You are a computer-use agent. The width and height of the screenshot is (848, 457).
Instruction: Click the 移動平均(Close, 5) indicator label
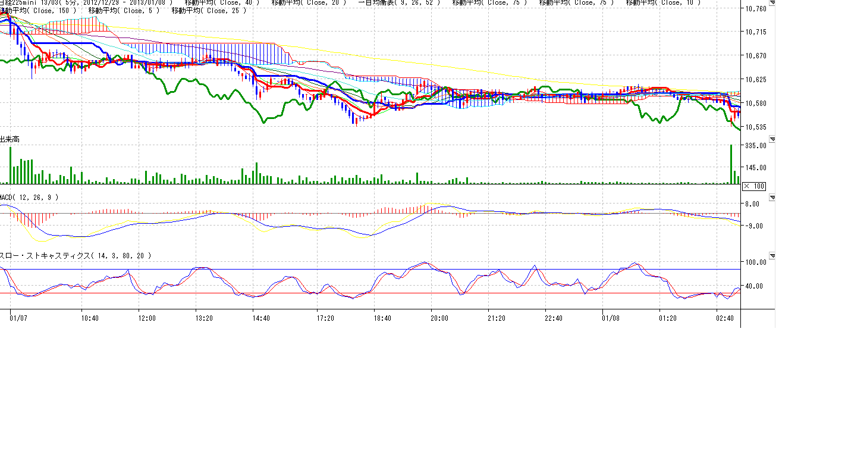click(x=123, y=10)
